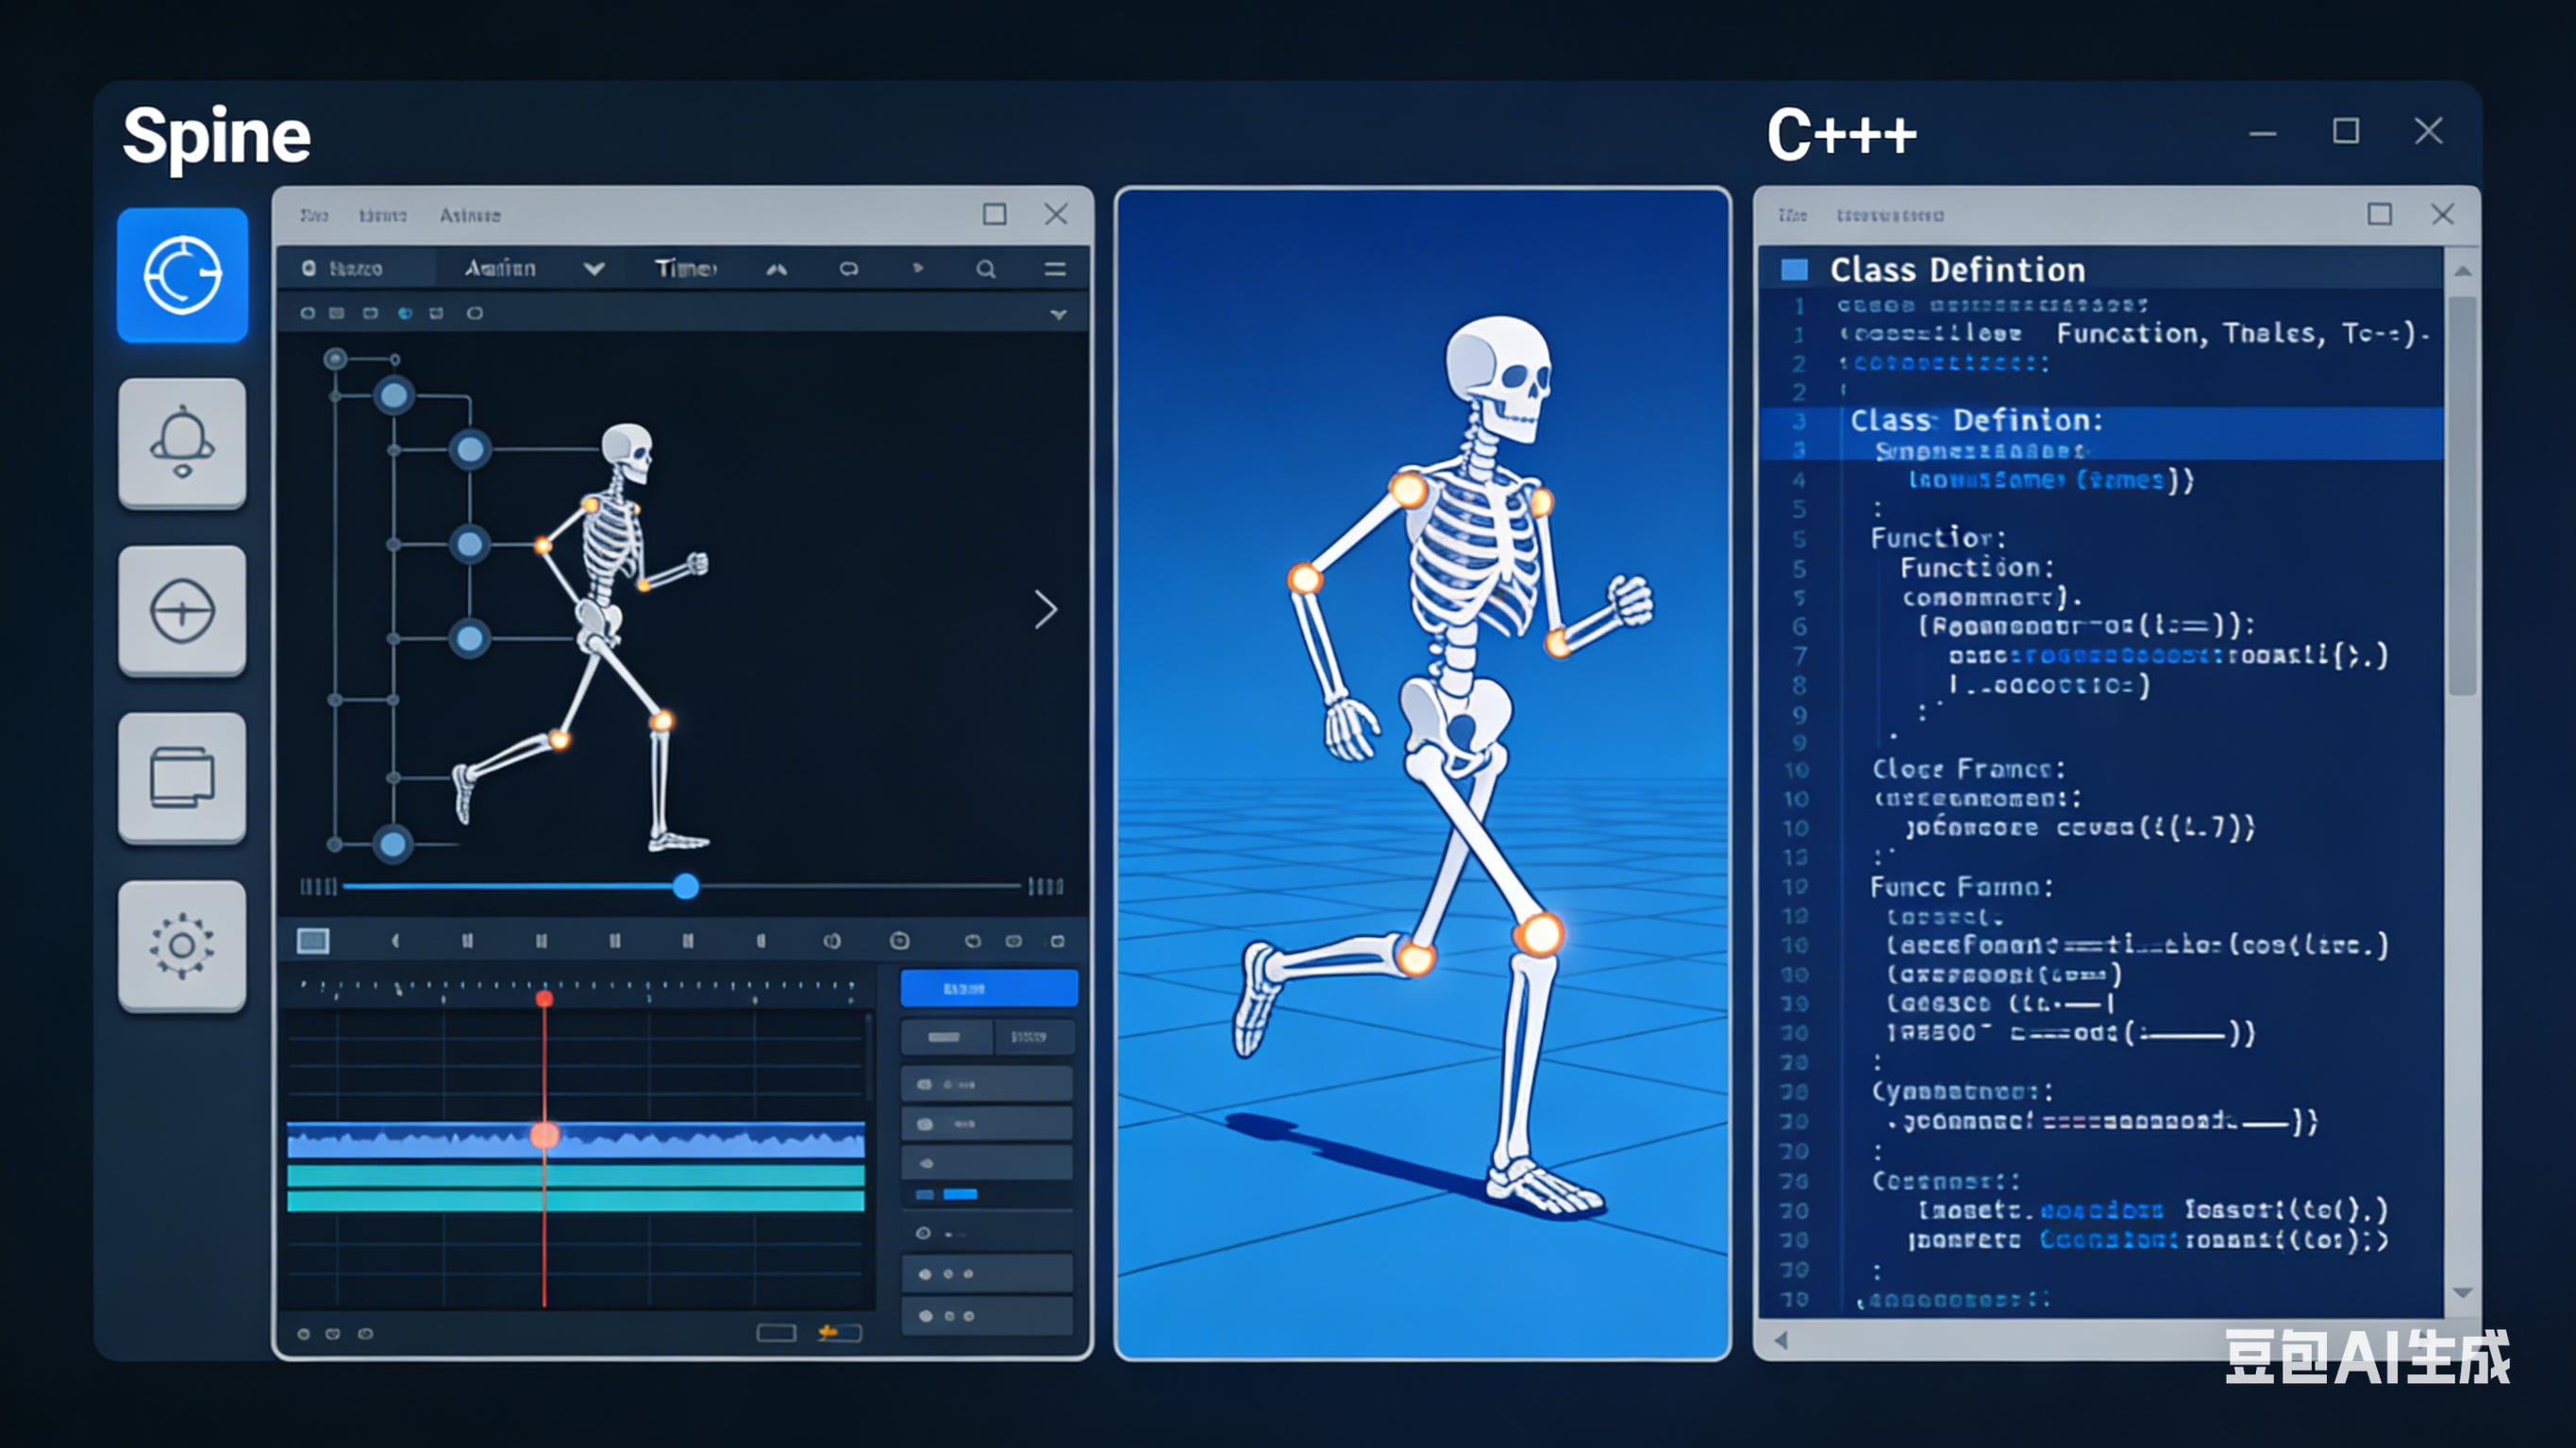Click the circled plus add icon
The width and height of the screenshot is (2576, 1448).
pos(182,610)
